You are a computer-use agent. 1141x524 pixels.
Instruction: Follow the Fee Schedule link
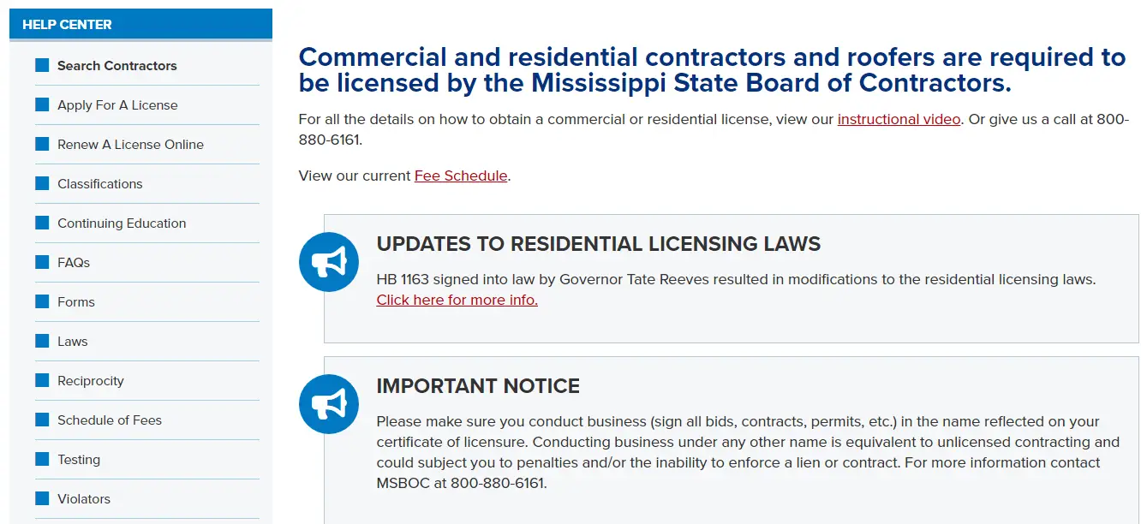[461, 176]
